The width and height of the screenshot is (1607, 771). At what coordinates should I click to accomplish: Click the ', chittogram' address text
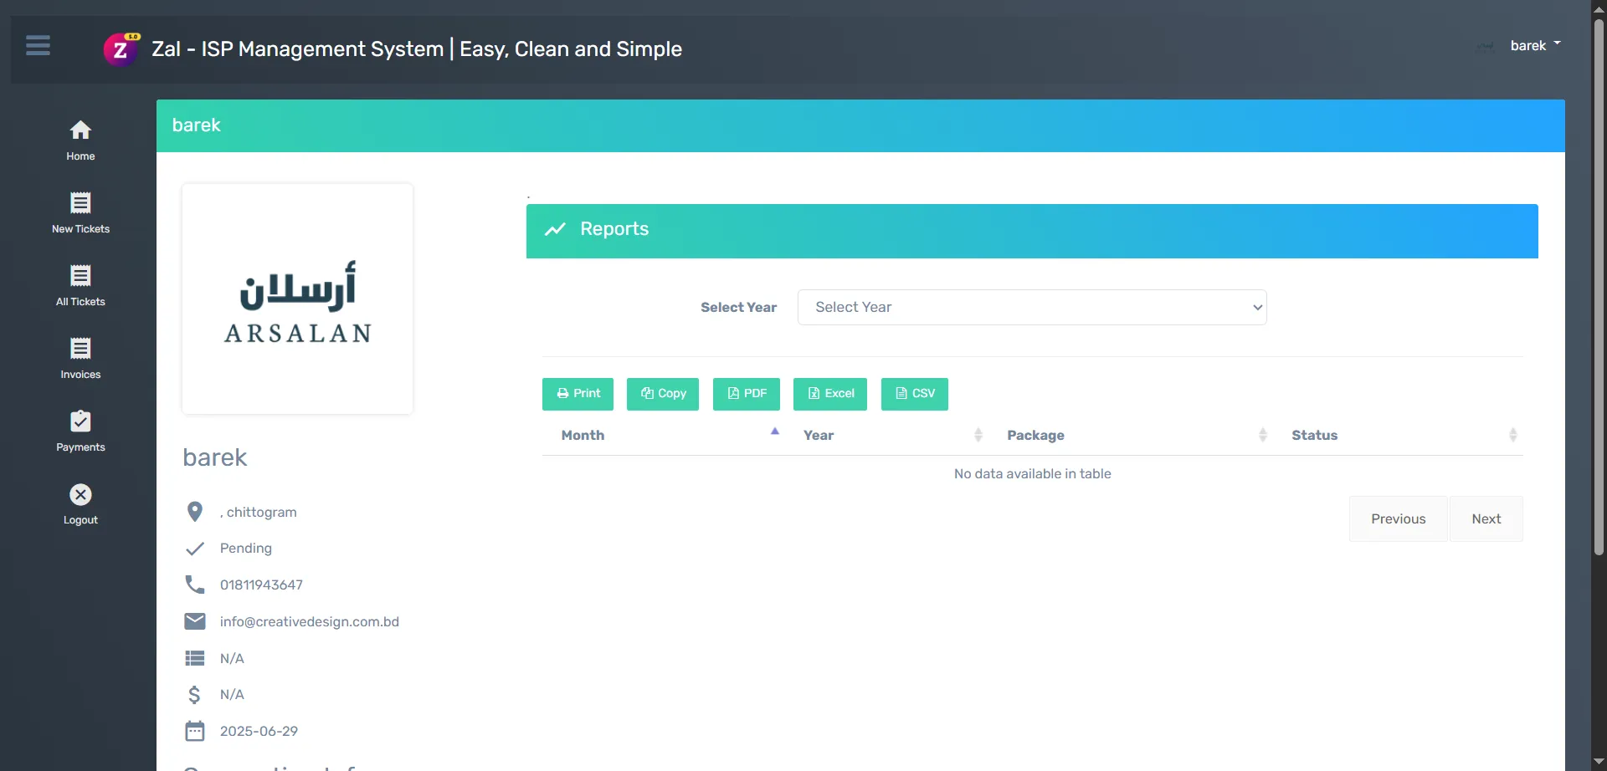tap(258, 512)
